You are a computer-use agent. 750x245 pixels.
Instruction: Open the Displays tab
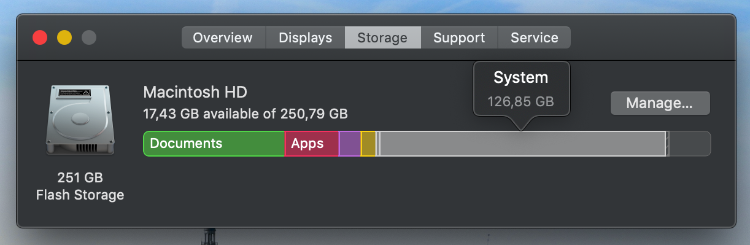(x=305, y=37)
